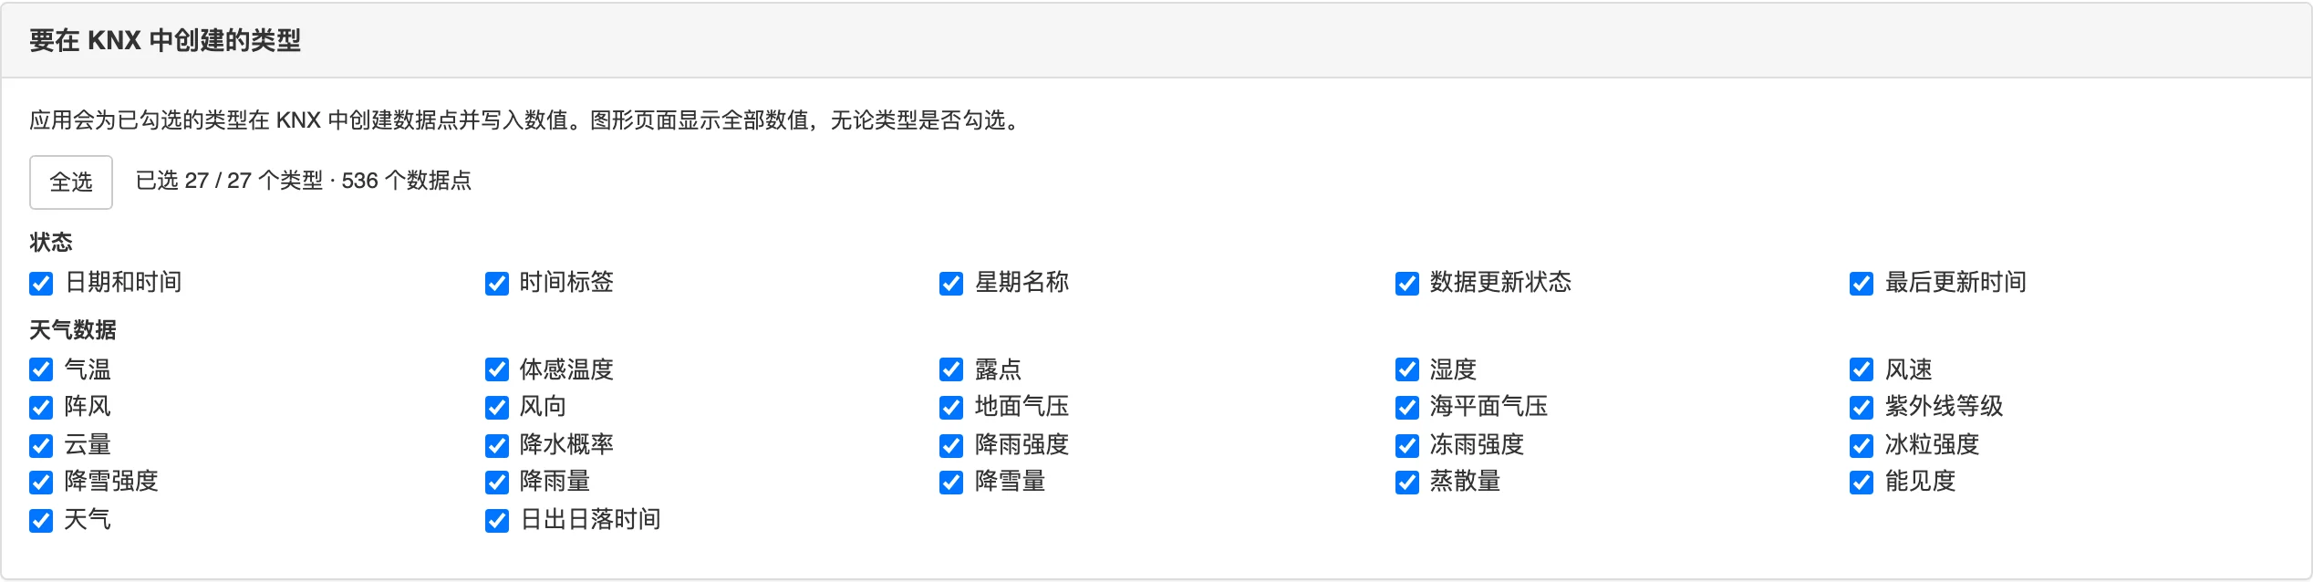Uncheck the 云量 checkbox
Viewport: 2313px width, 582px height.
click(x=41, y=445)
